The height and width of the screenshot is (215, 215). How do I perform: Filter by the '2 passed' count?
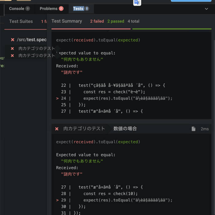click(115, 21)
